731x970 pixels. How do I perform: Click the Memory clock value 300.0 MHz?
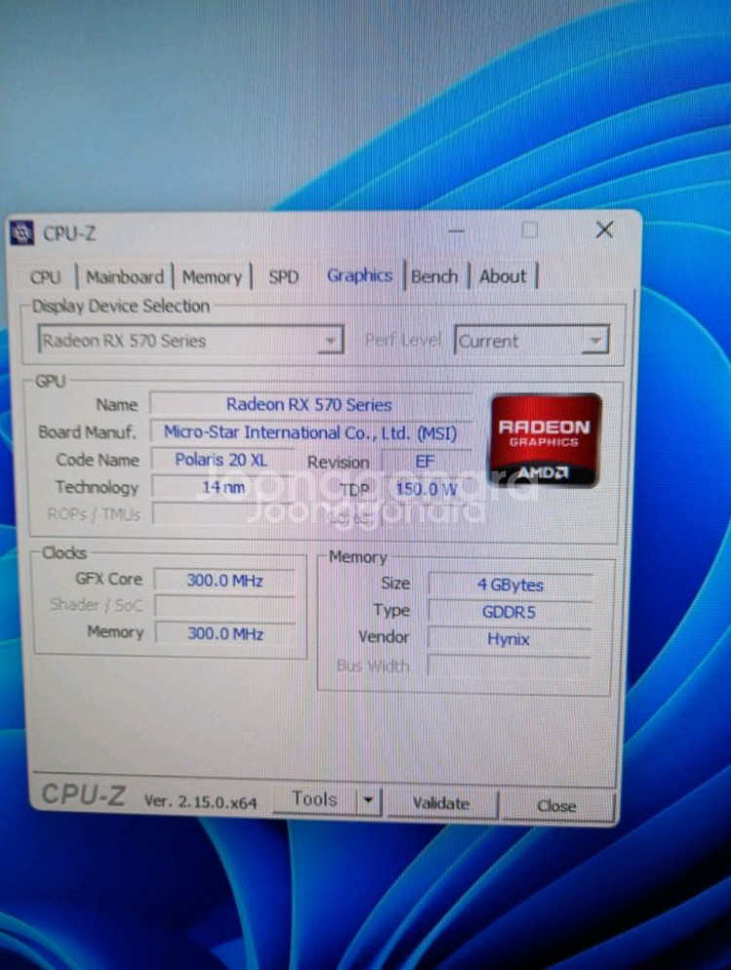[x=225, y=633]
